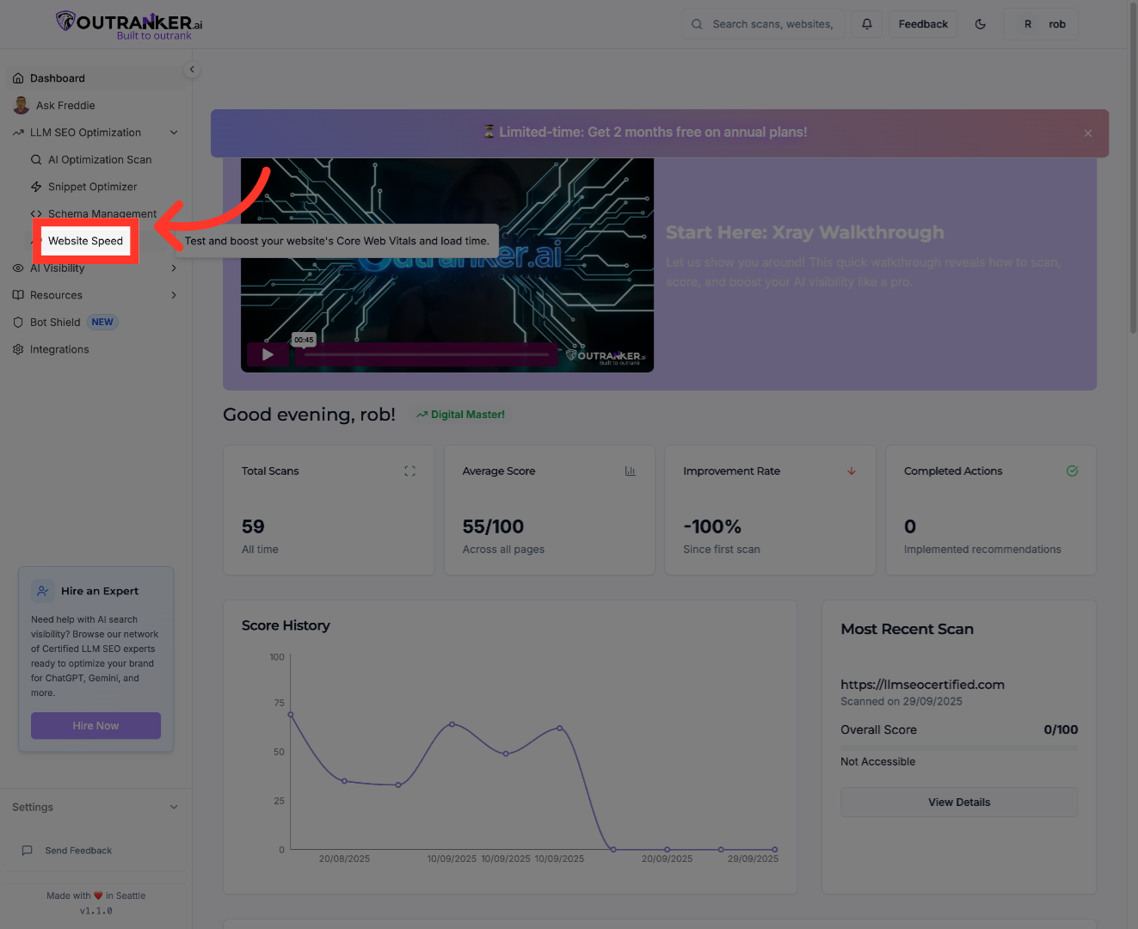Click the Bot Shield shield icon
Image resolution: width=1138 pixels, height=929 pixels.
[18, 322]
